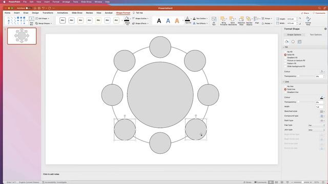Click the Share button
The height and width of the screenshot is (184, 328).
(x=305, y=13)
